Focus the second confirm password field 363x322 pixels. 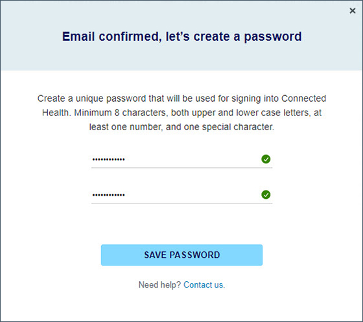[181, 195]
